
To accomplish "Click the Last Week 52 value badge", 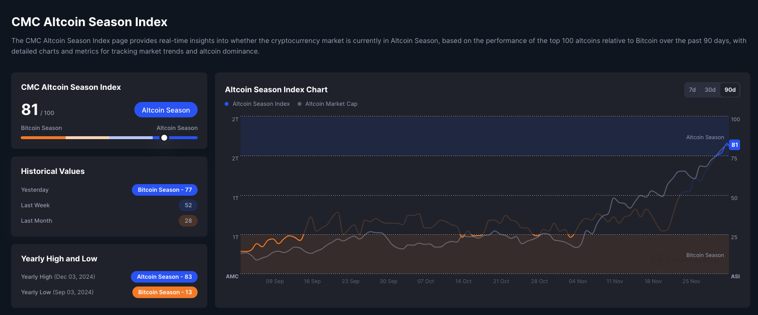I will click(188, 205).
